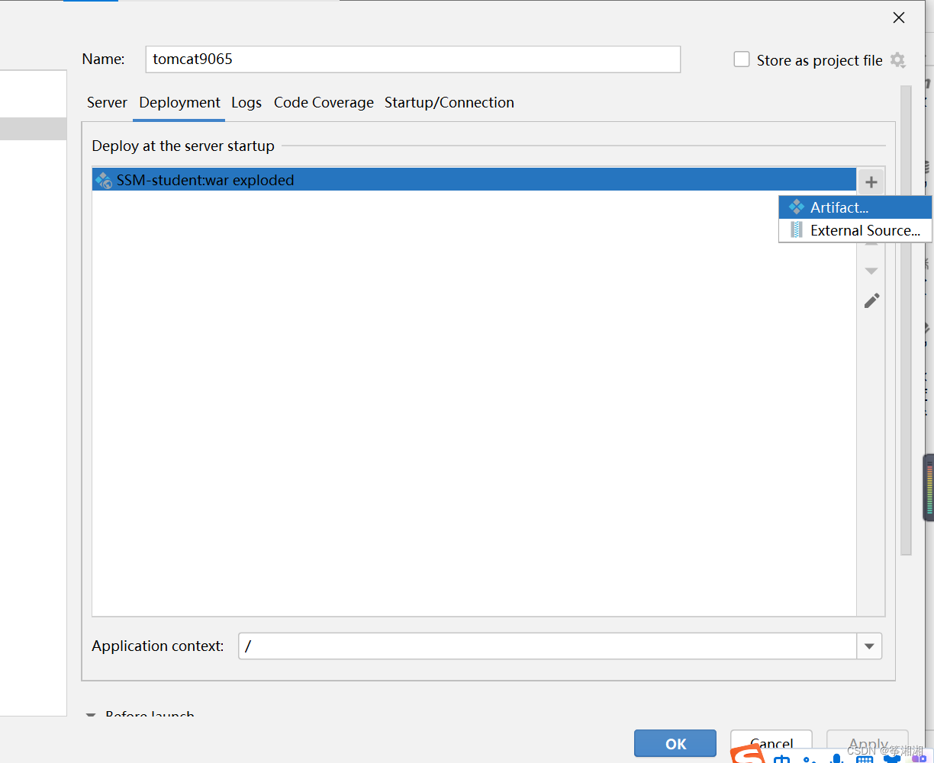
Task: Open the Application context dropdown arrow
Action: 869,646
